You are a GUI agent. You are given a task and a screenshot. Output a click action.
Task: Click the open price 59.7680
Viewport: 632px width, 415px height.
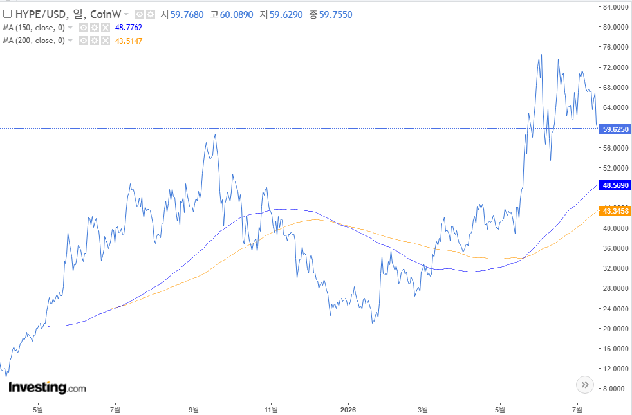tap(187, 15)
